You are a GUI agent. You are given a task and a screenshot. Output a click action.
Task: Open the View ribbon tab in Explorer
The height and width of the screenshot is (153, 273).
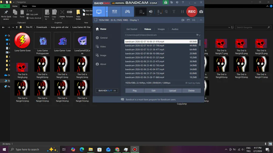(34, 6)
